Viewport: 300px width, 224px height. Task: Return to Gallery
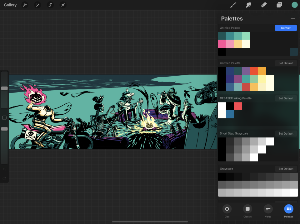[x=10, y=5]
